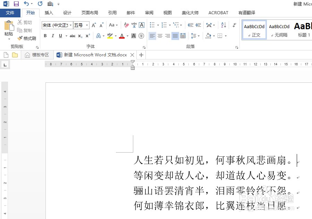Toggle Underline formatting
The image size is (312, 219).
click(x=60, y=36)
